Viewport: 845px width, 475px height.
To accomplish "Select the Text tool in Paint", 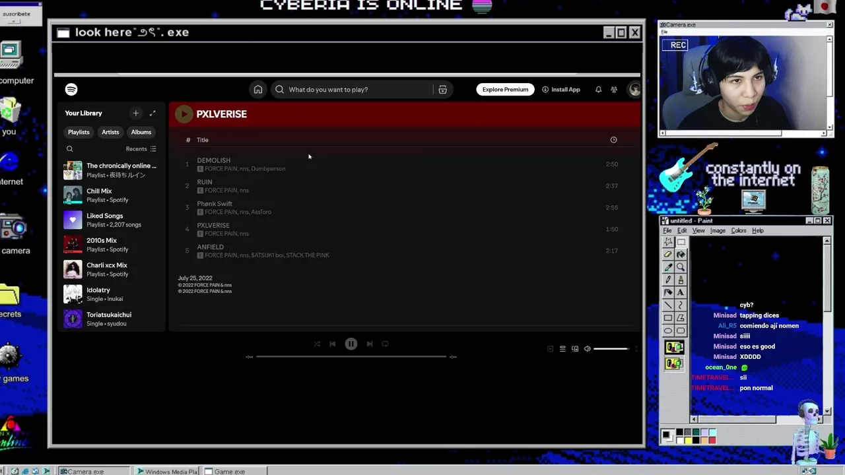I will pos(681,292).
